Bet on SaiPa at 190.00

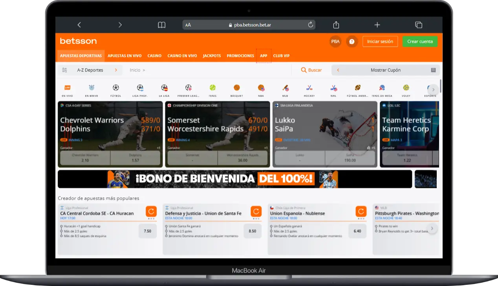[350, 158]
